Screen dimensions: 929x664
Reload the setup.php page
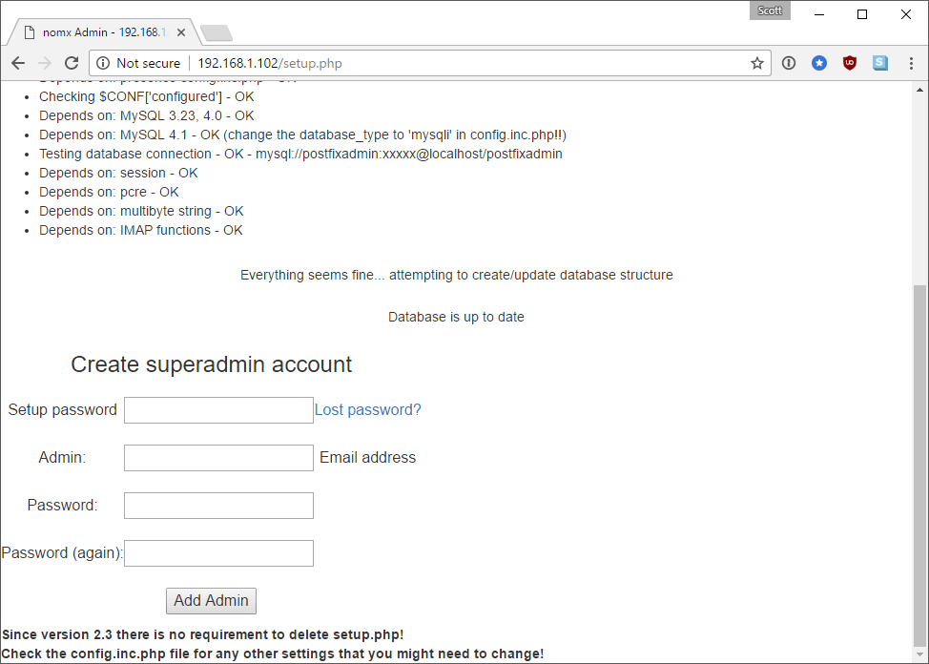pos(72,63)
